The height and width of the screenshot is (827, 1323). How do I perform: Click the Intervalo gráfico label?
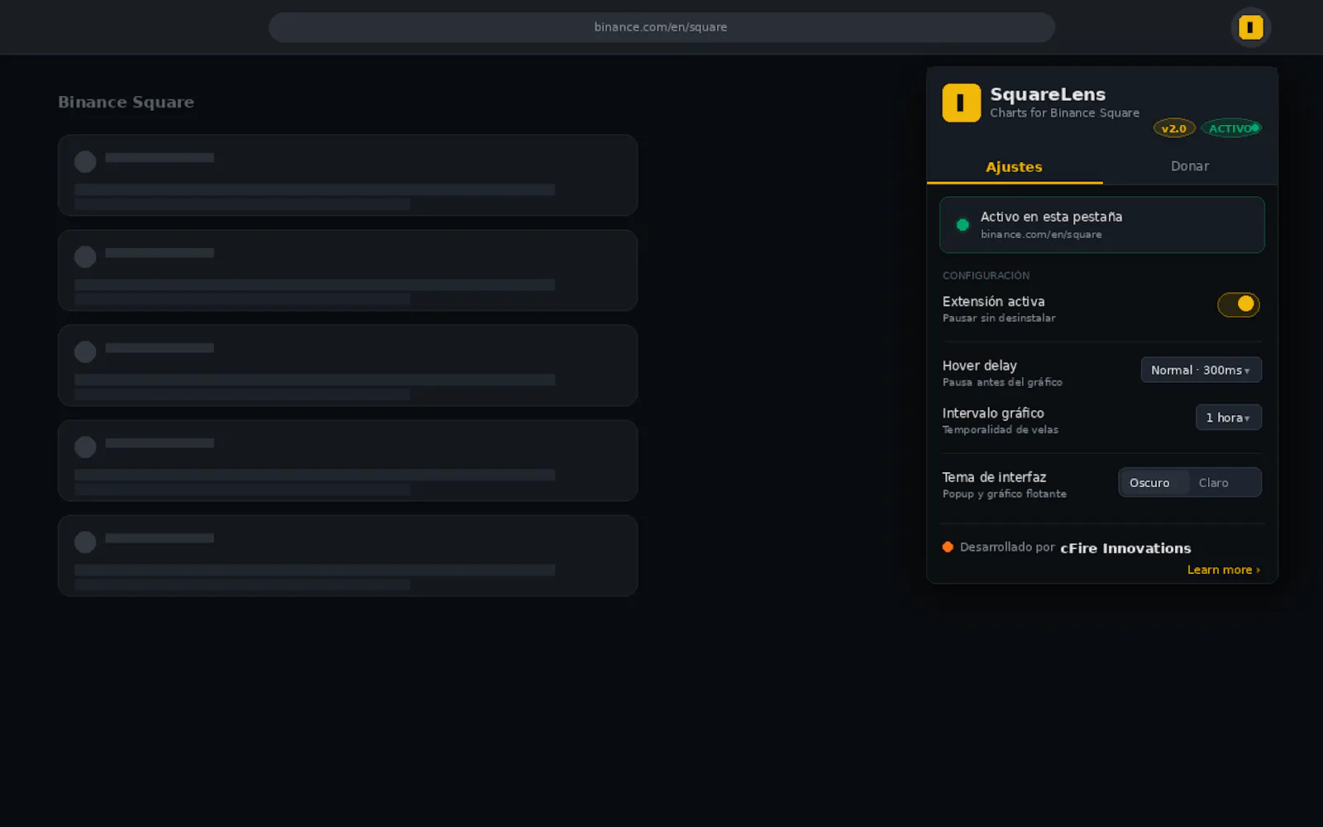click(x=993, y=413)
